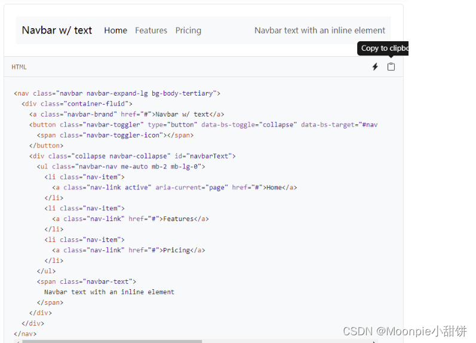476x343 pixels.
Task: Click the 'collapse navbar-collapse' div code line
Action: pos(133,156)
